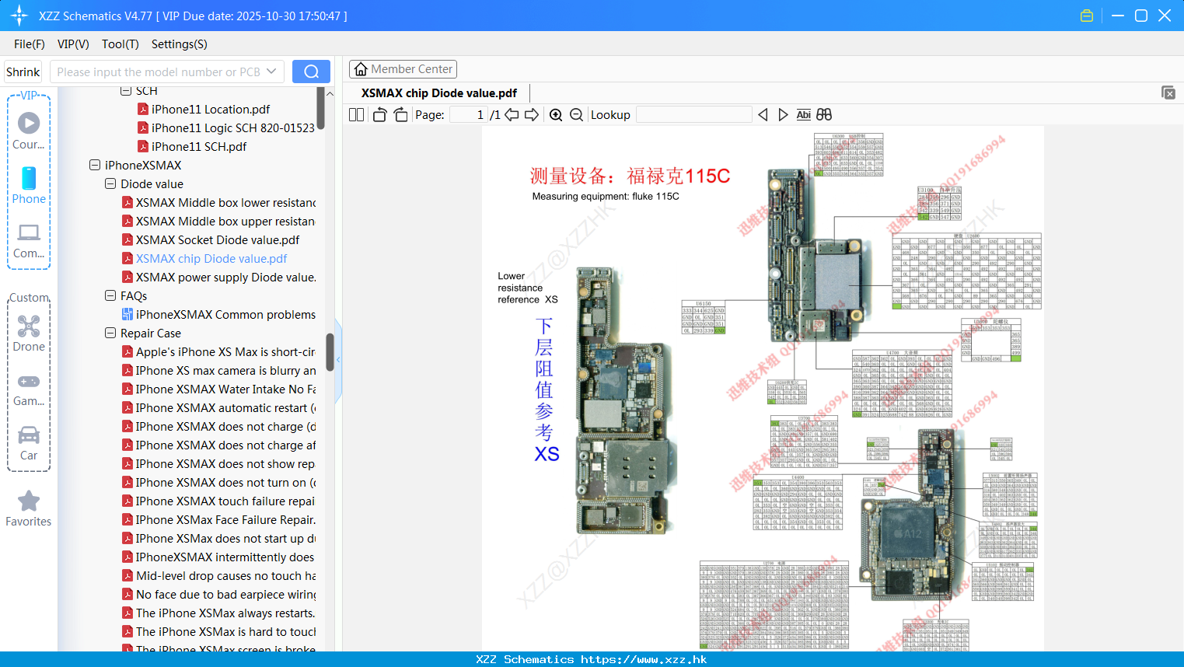Viewport: 1184px width, 667px height.
Task: Rotate the page counterclockwise
Action: [379, 115]
